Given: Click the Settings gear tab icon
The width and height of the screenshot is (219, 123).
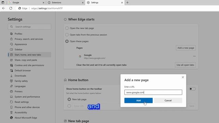Looking at the screenshot, I should (x=88, y=2).
